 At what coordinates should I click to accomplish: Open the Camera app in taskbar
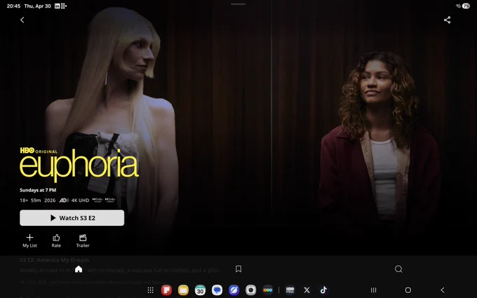pos(250,290)
